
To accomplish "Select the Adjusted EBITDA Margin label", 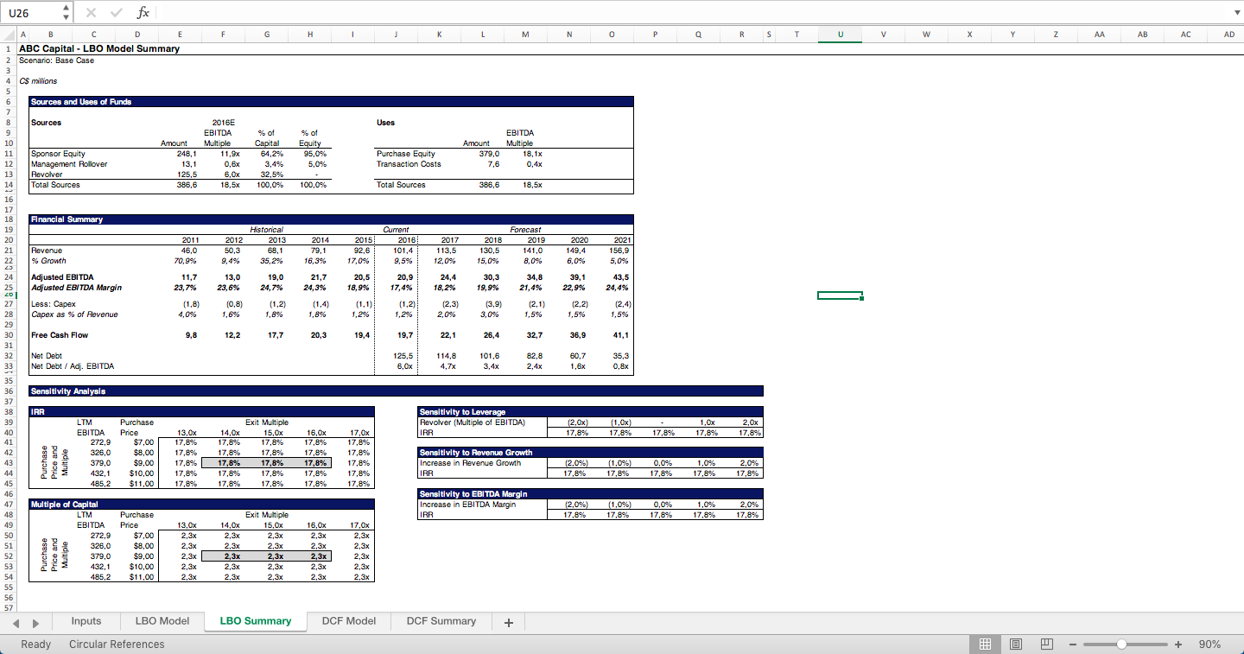I will [76, 288].
